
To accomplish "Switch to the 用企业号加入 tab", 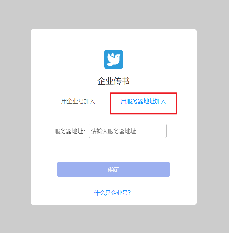I will point(78,101).
